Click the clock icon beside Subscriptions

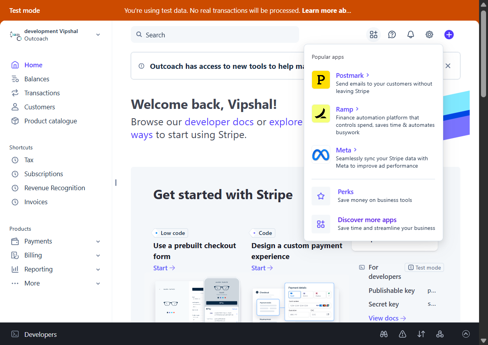click(x=15, y=174)
